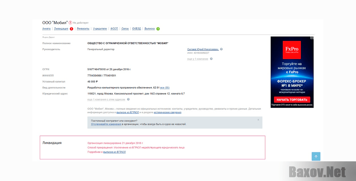Expand 'еще 1 компания с этим адресом'
Viewport: 356px width, 181px height.
106,99
